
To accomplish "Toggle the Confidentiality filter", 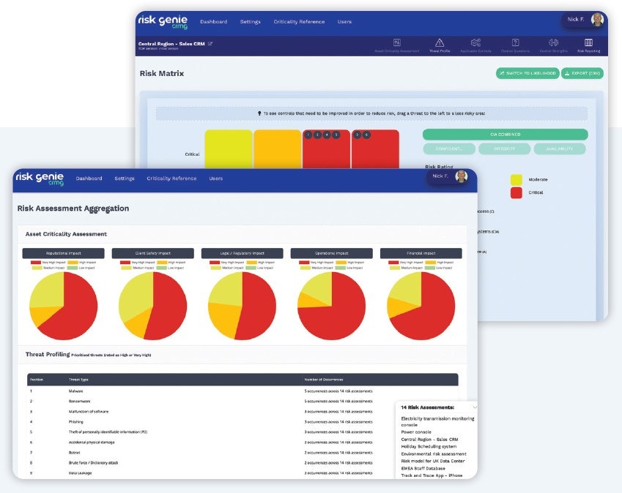I will (449, 149).
